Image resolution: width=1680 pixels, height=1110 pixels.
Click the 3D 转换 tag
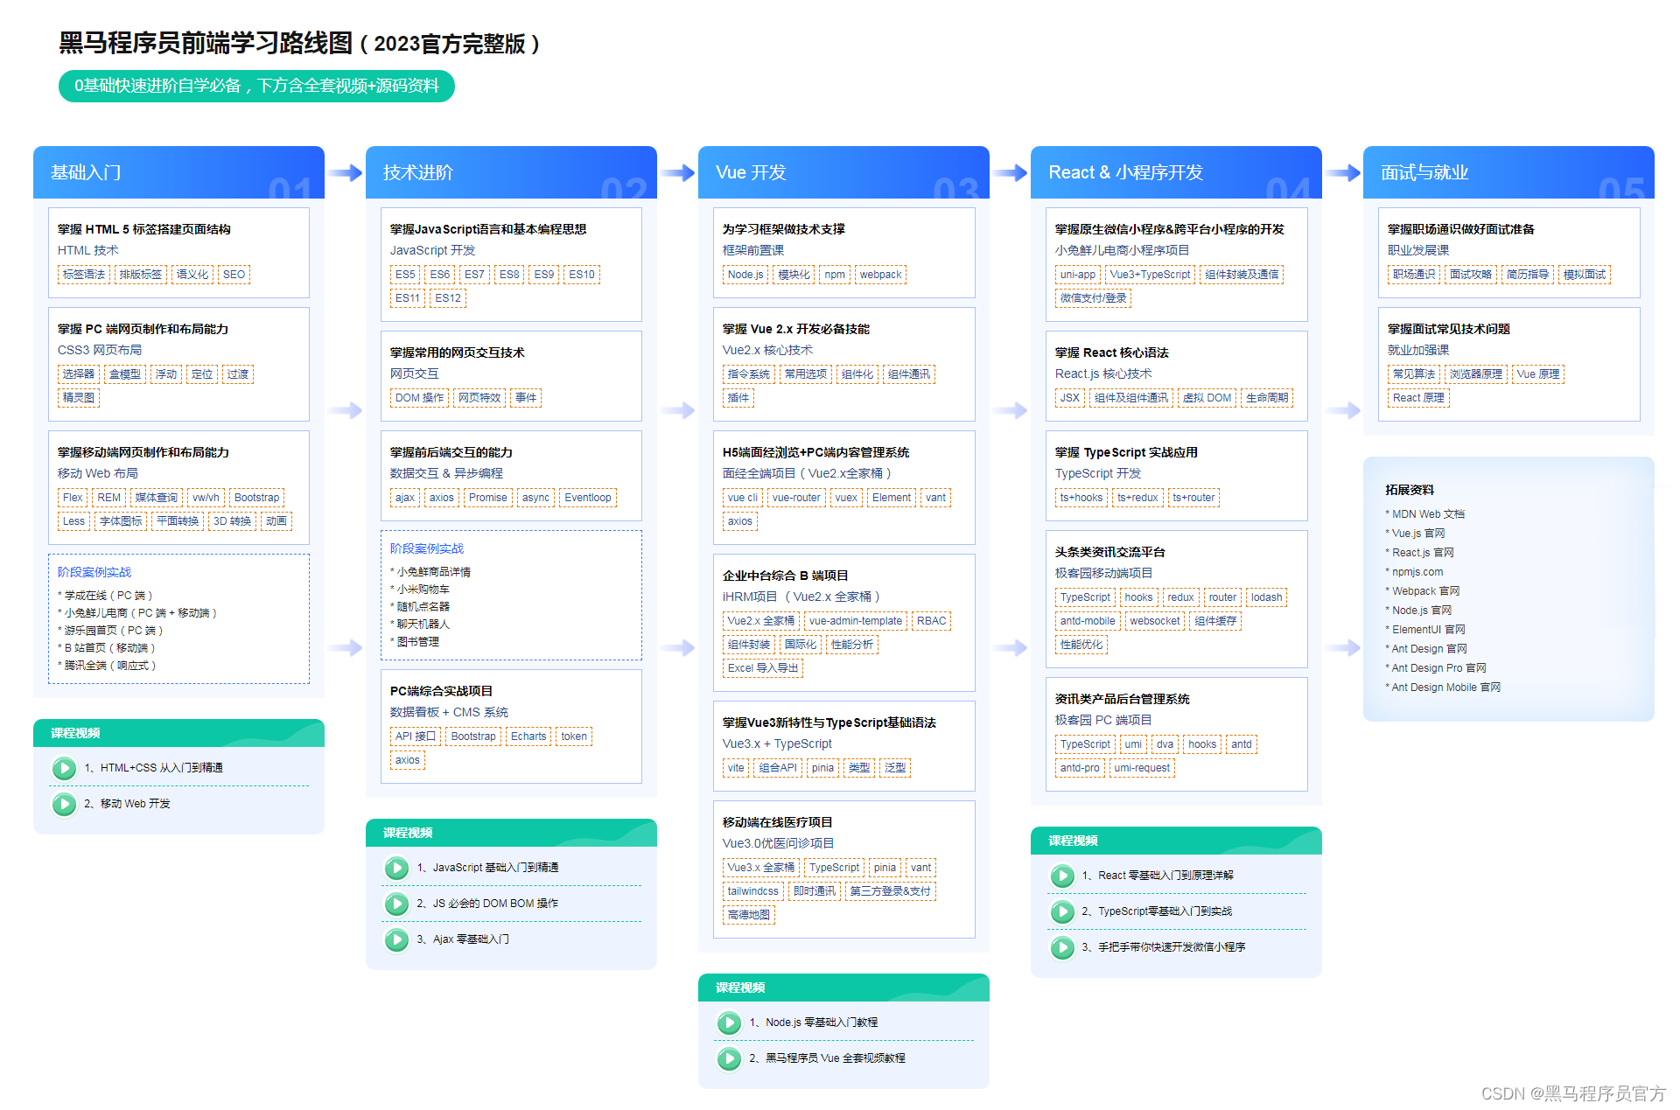point(233,521)
